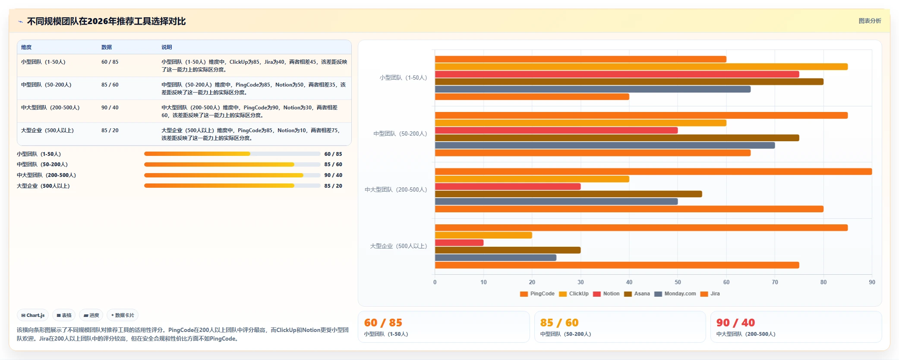This screenshot has height=360, width=899.
Task: Click the 85 / 20 value beside its progress bar
Action: pyautogui.click(x=333, y=186)
